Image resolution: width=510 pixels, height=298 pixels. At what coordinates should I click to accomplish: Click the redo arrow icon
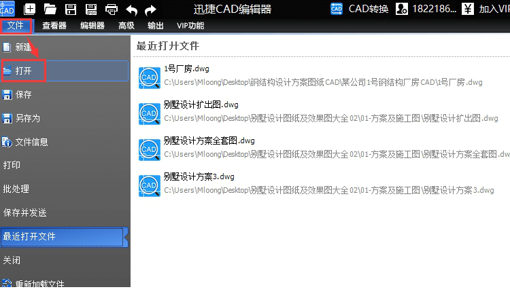(150, 10)
